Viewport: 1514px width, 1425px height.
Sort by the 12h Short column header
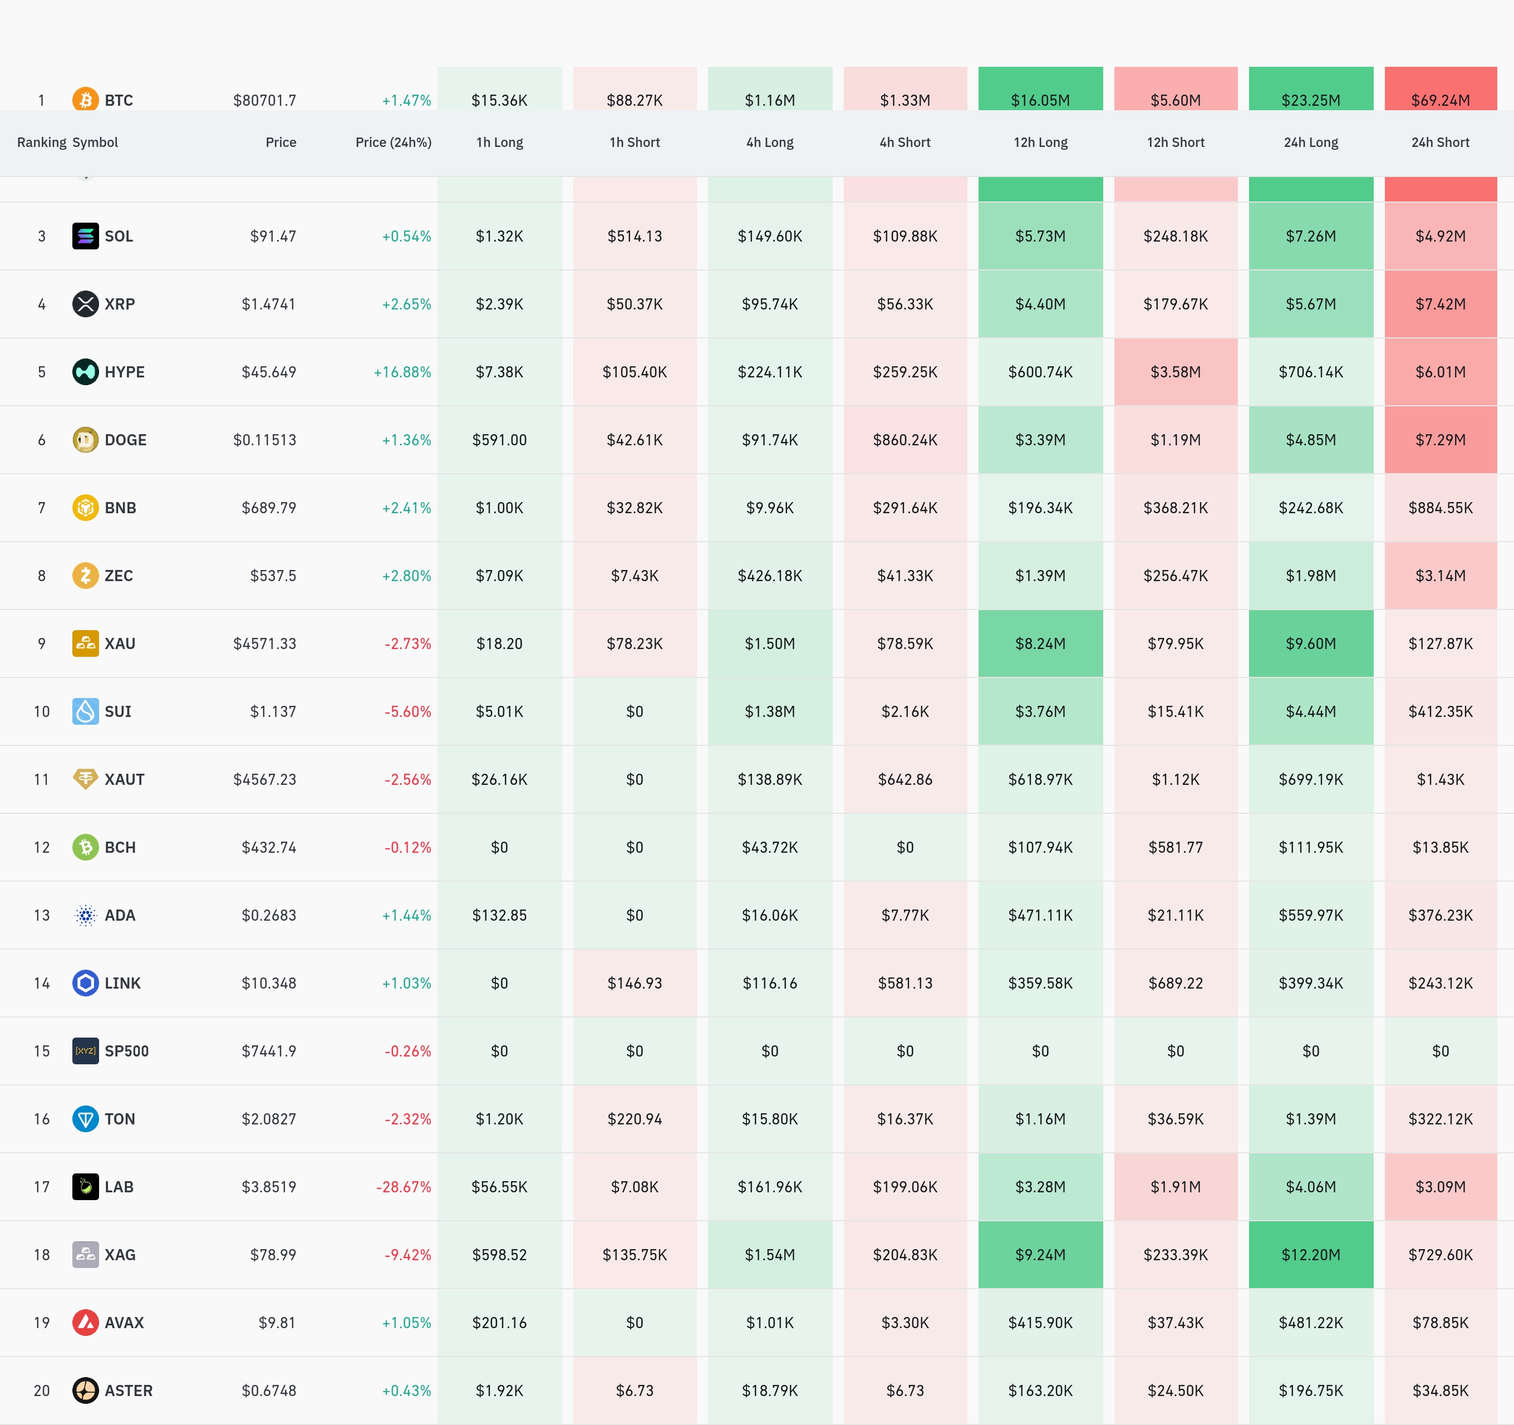1176,142
